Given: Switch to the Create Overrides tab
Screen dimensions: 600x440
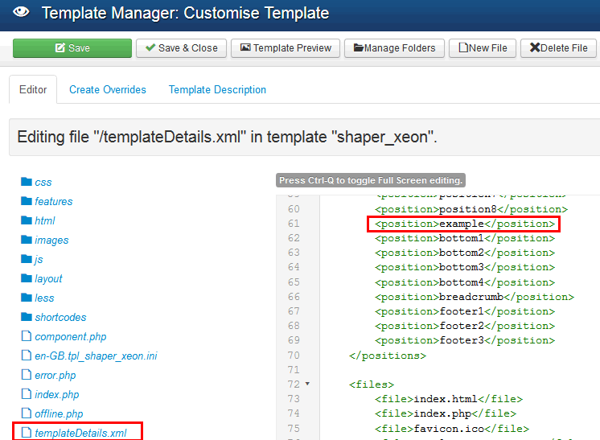Looking at the screenshot, I should pyautogui.click(x=108, y=90).
